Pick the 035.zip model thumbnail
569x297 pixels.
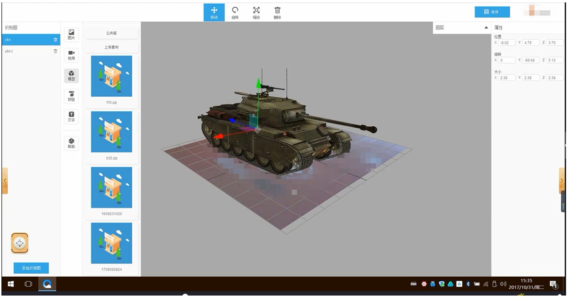point(112,132)
